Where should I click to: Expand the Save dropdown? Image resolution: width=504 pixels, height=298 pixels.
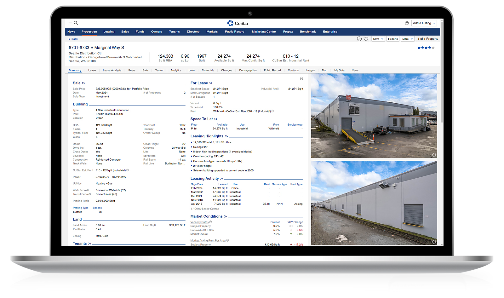coord(378,39)
